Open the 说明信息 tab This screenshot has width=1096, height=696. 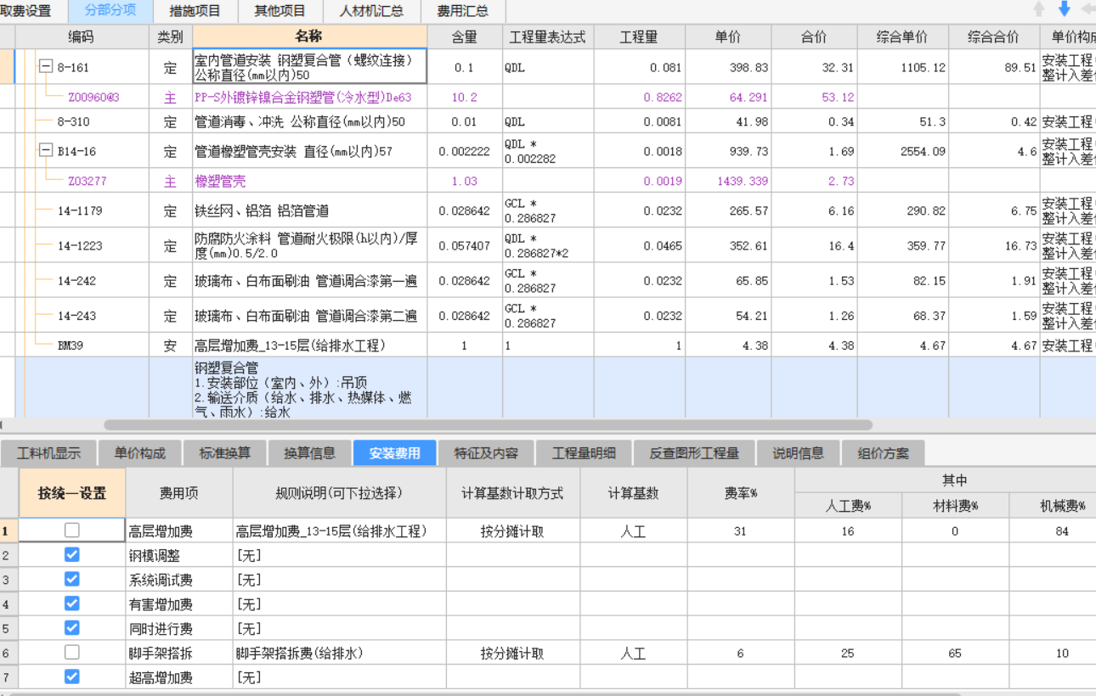coord(798,453)
